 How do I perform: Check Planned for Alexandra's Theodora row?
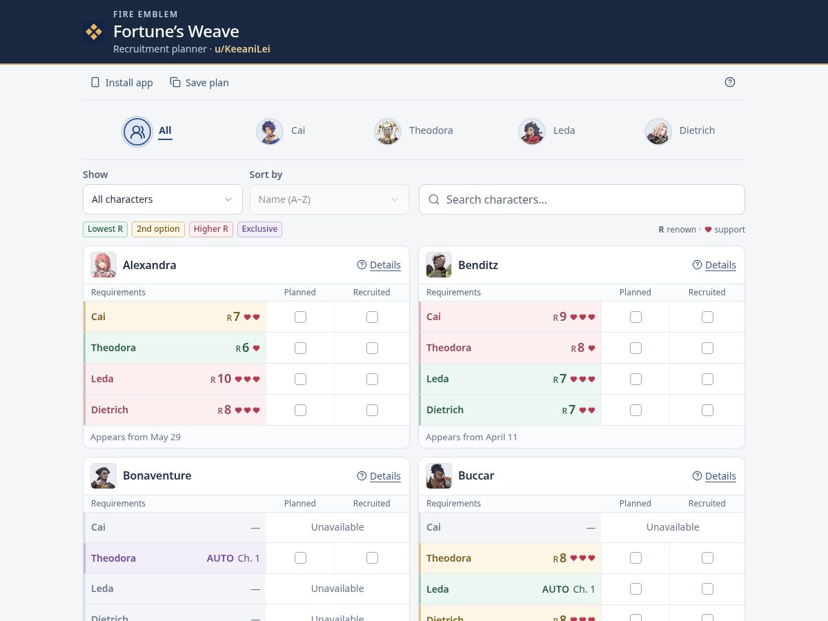[x=300, y=348]
